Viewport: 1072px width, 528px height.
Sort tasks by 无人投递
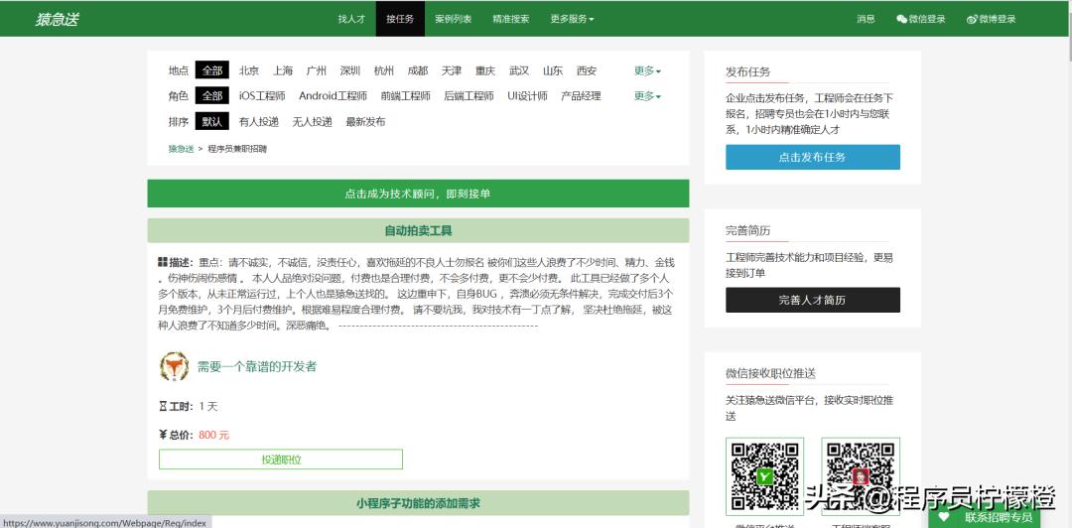[313, 122]
